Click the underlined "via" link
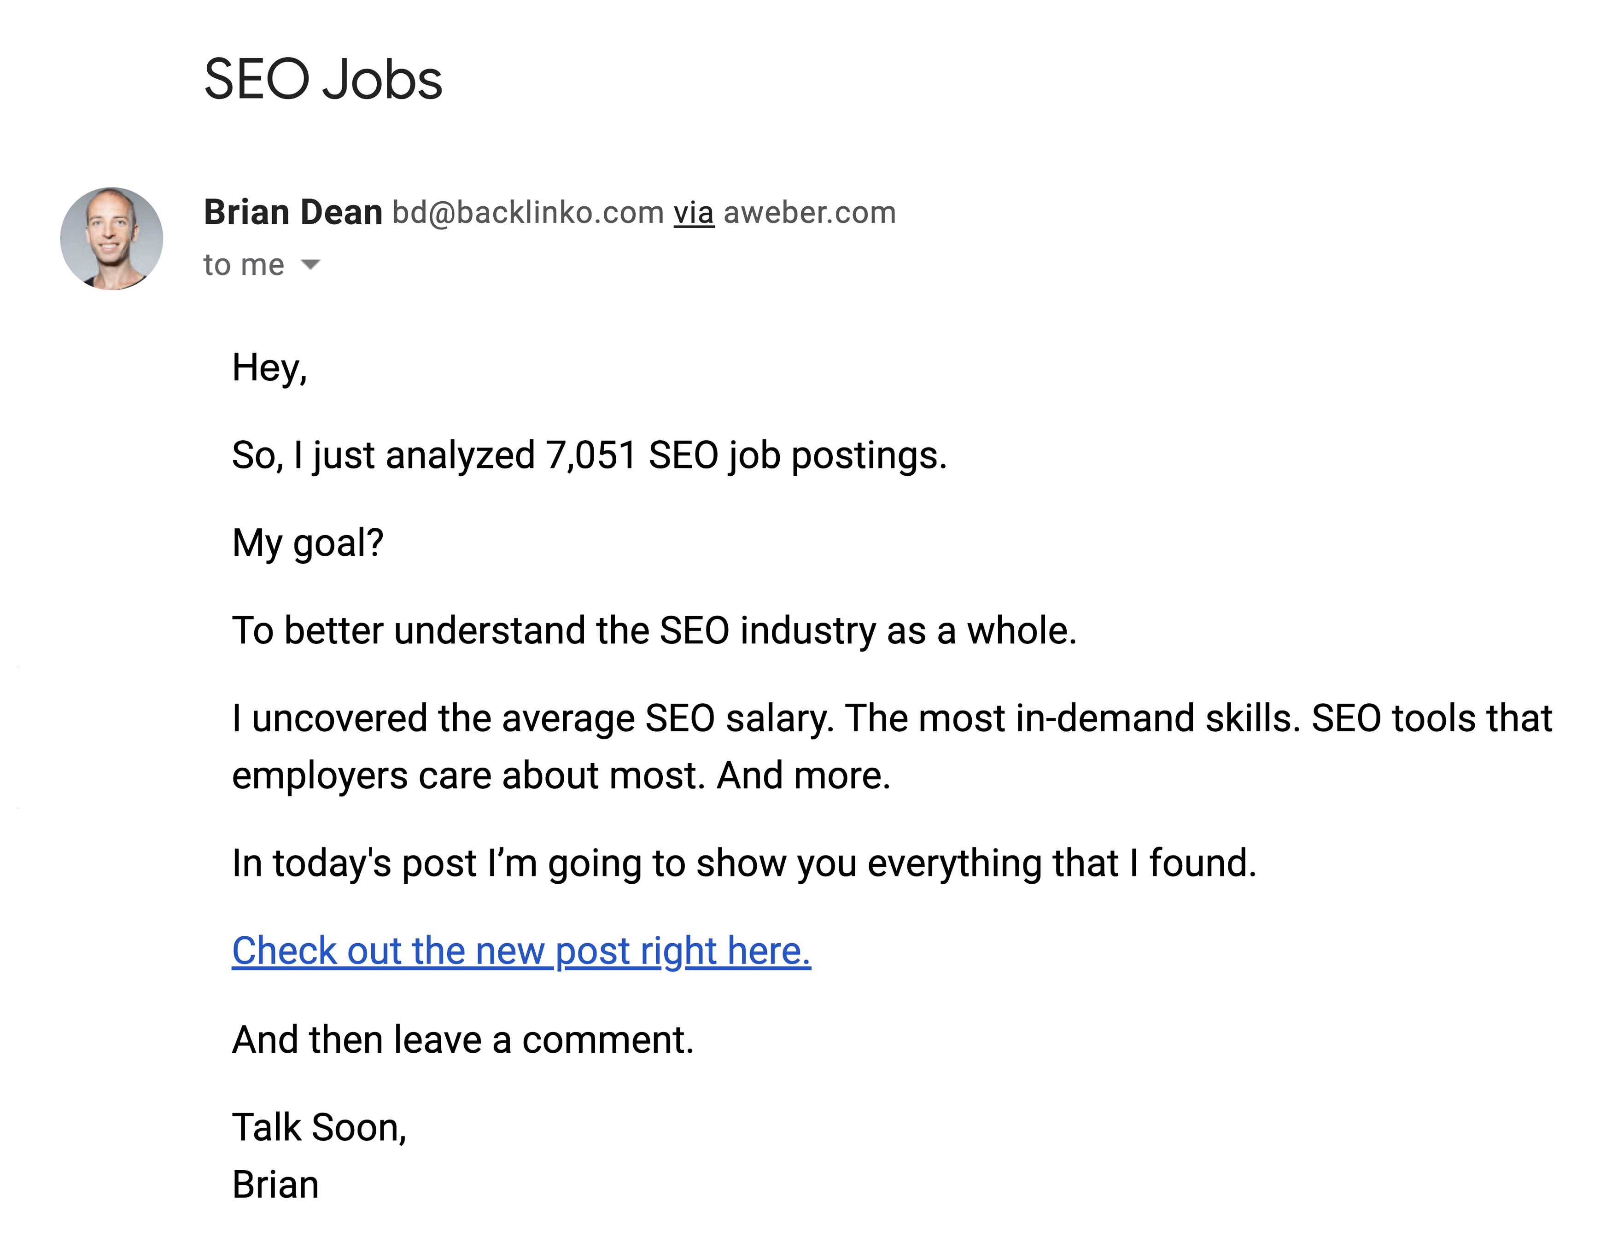The image size is (1612, 1254). point(694,213)
